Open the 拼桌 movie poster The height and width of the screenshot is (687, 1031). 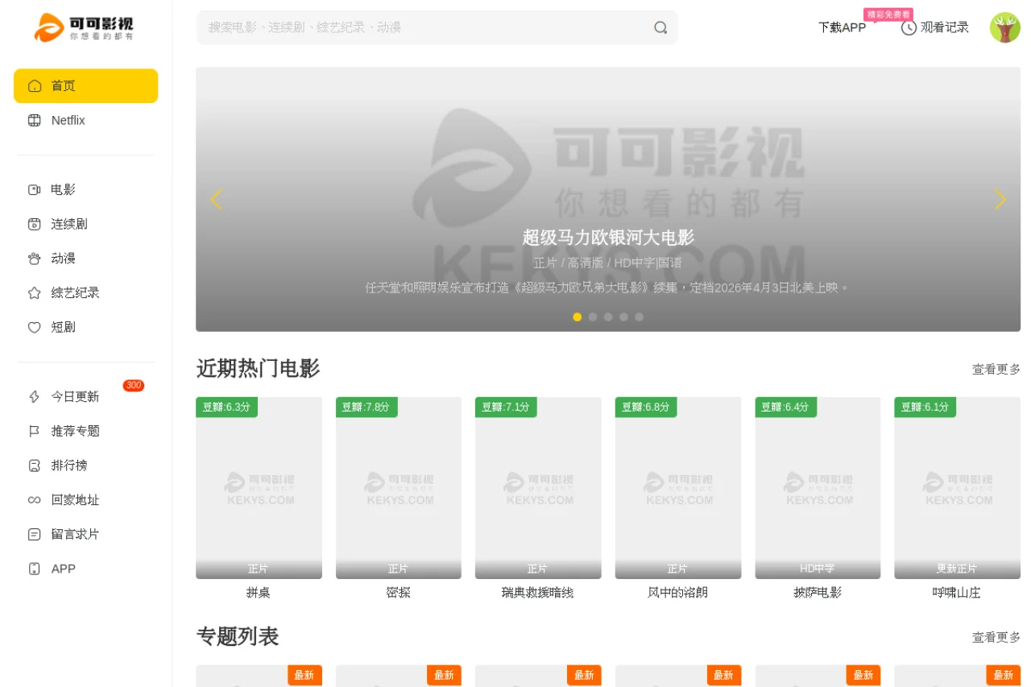259,488
